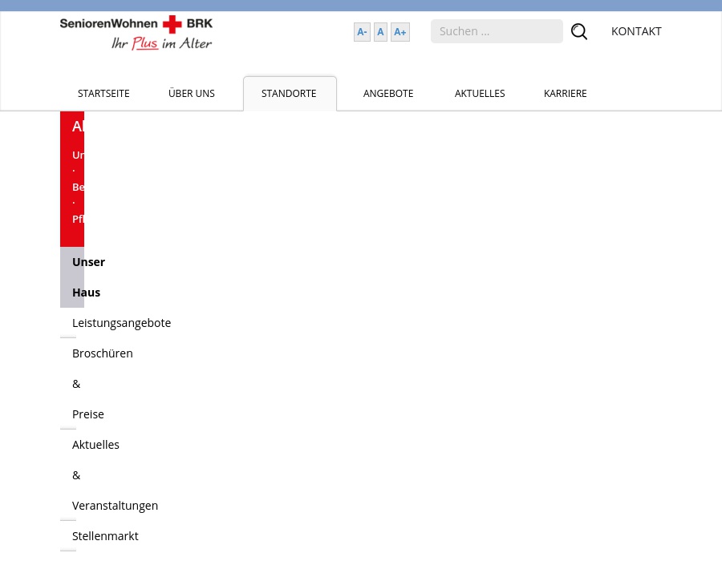Open the ÜBER UNS menu

(x=192, y=94)
